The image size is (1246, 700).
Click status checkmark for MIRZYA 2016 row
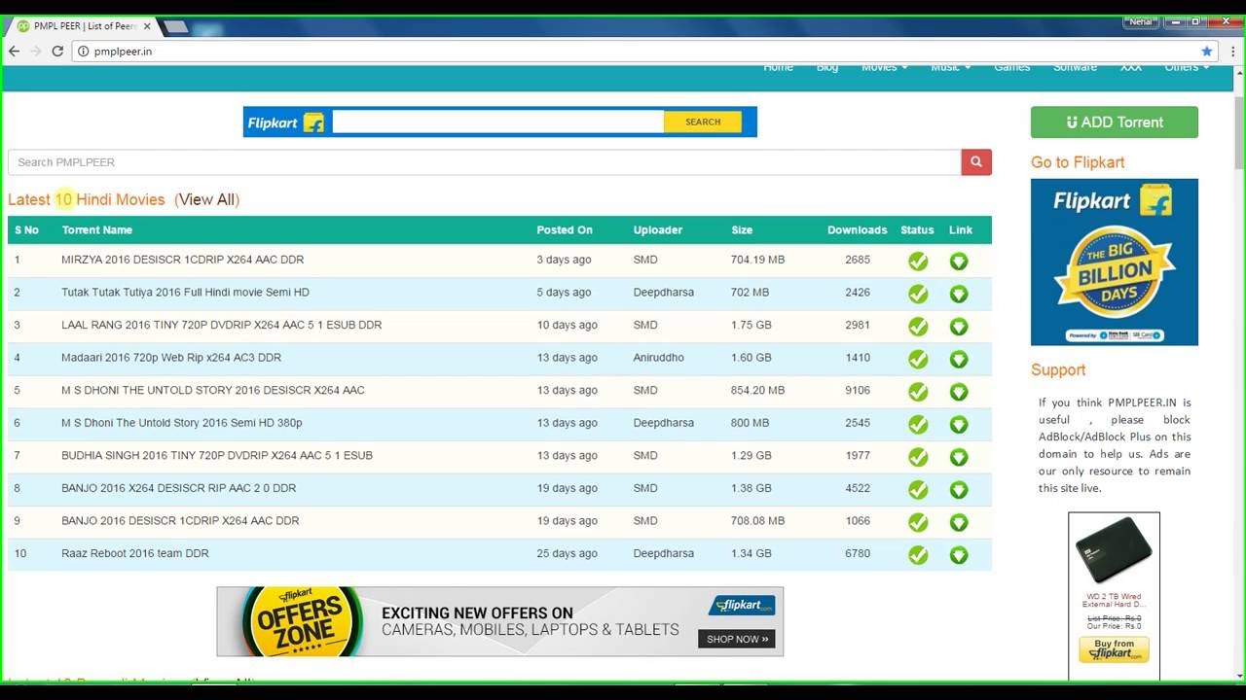point(918,262)
